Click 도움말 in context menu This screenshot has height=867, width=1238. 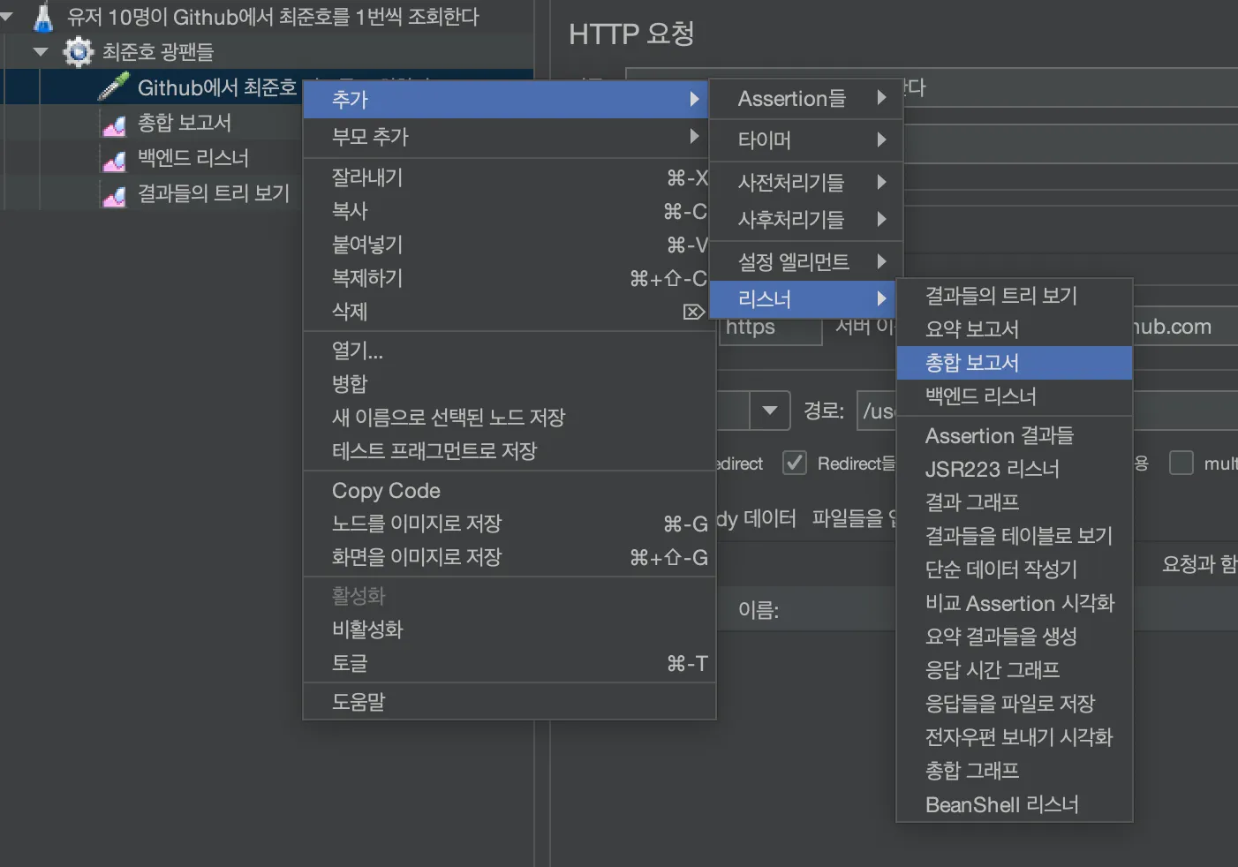coord(359,702)
